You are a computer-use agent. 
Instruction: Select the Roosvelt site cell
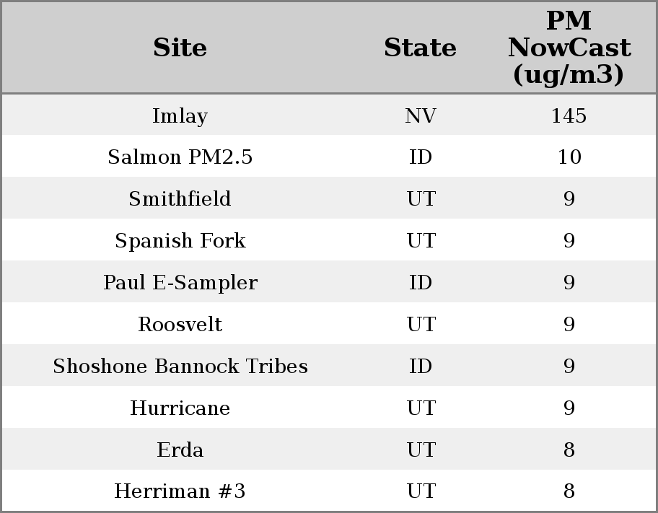180,325
